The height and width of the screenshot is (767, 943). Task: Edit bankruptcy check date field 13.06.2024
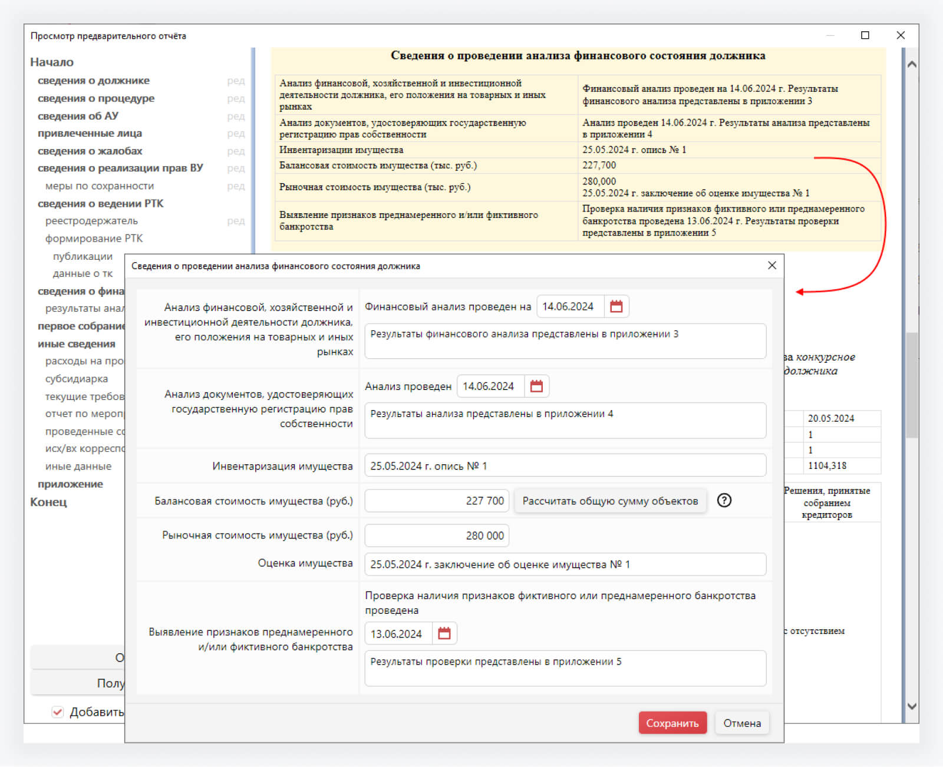click(398, 634)
